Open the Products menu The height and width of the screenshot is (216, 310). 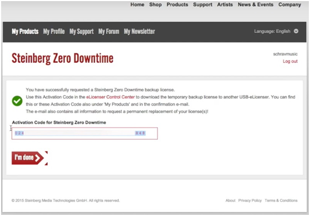tap(177, 4)
